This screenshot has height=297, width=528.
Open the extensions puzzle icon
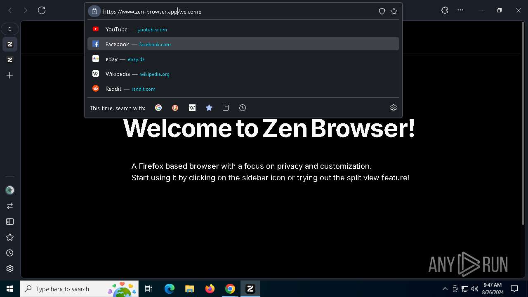pyautogui.click(x=445, y=10)
